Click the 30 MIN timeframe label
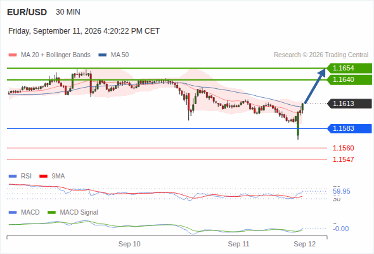The image size is (374, 254). [x=68, y=12]
